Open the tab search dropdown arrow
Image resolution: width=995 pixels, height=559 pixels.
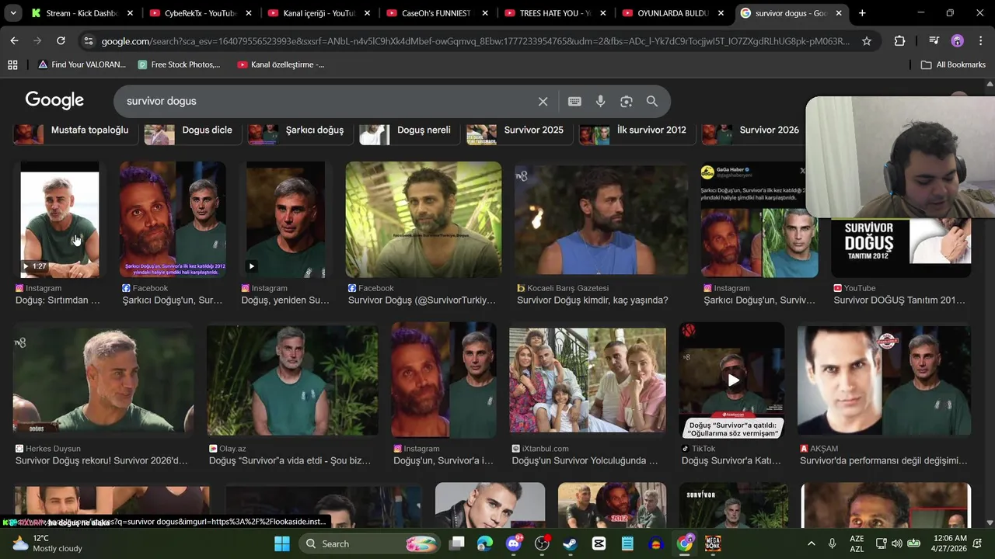click(13, 13)
